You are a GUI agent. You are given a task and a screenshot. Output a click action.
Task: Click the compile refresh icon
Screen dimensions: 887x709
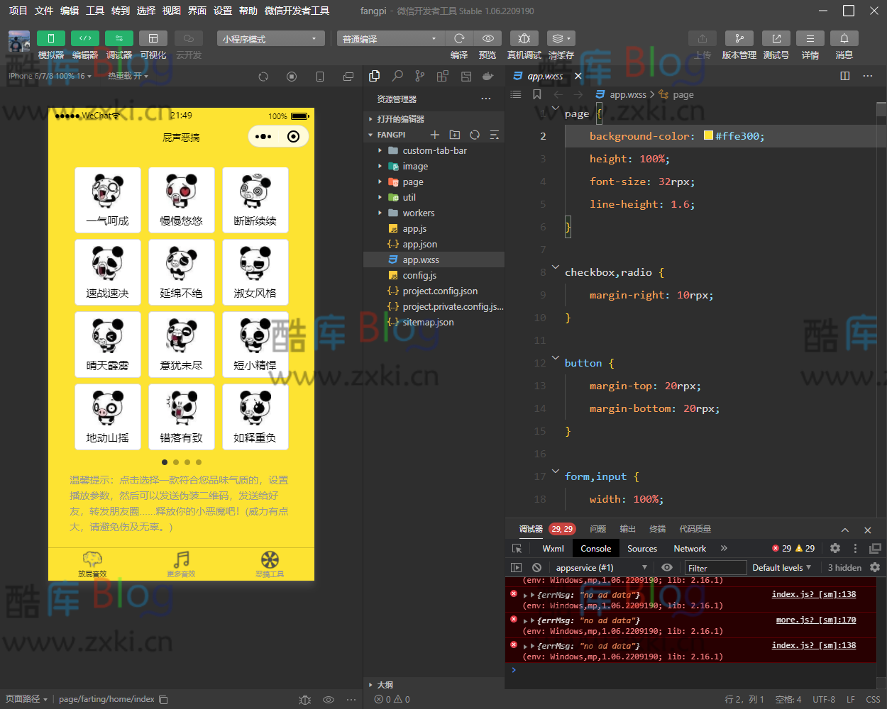pos(459,38)
